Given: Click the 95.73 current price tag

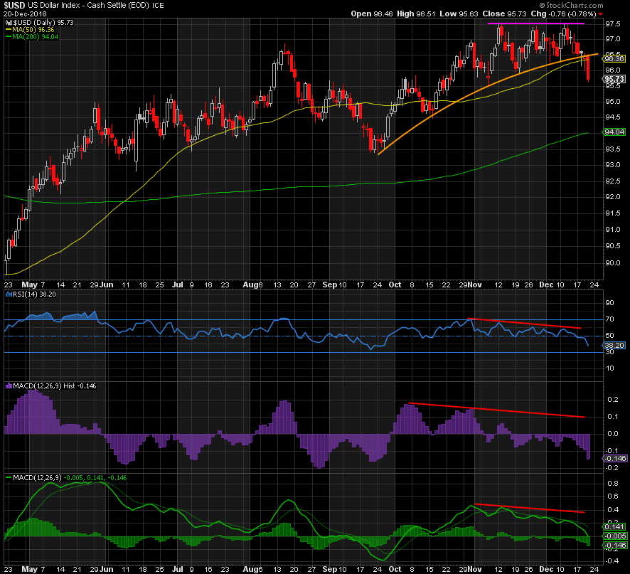Looking at the screenshot, I should [614, 79].
